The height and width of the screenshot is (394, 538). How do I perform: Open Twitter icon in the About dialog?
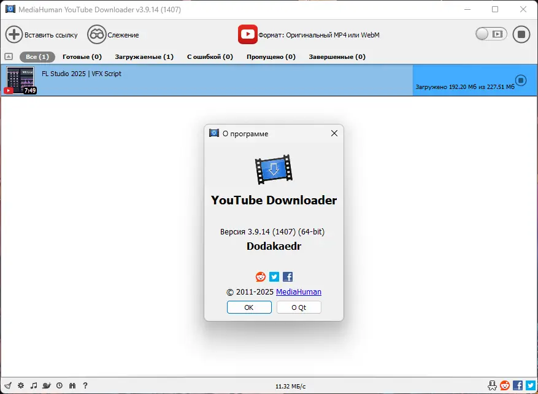point(274,277)
